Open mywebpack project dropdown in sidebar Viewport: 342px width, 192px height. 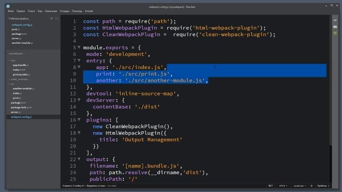pos(17,53)
